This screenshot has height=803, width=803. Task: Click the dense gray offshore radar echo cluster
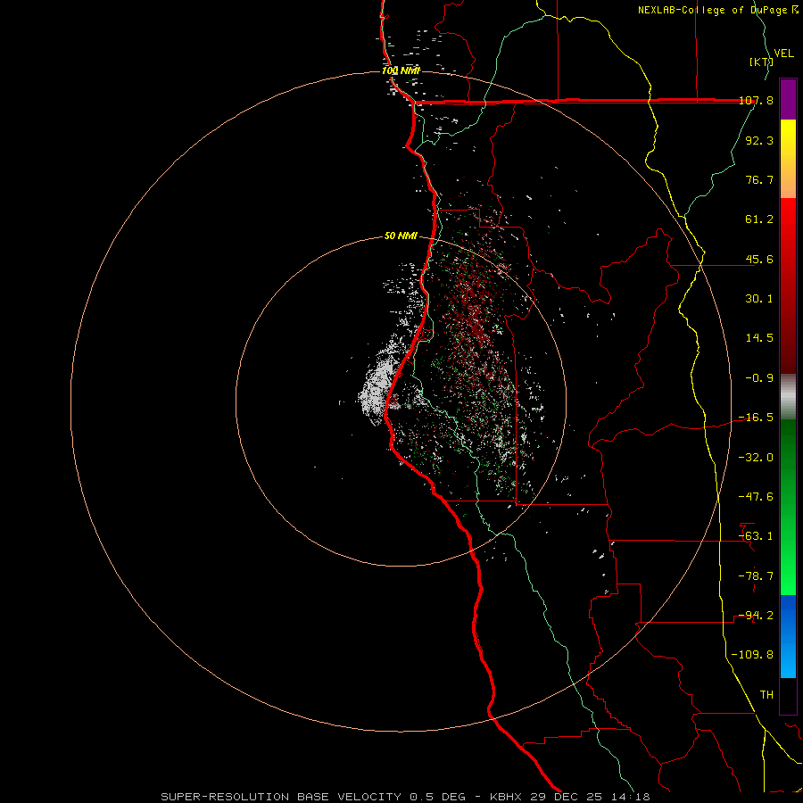tap(376, 386)
